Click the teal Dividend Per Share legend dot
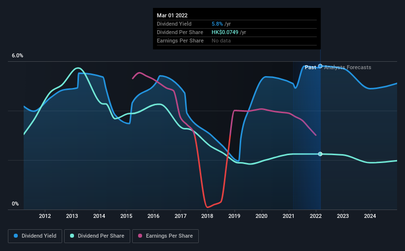Image resolution: width=405 pixels, height=251 pixels. 72,236
